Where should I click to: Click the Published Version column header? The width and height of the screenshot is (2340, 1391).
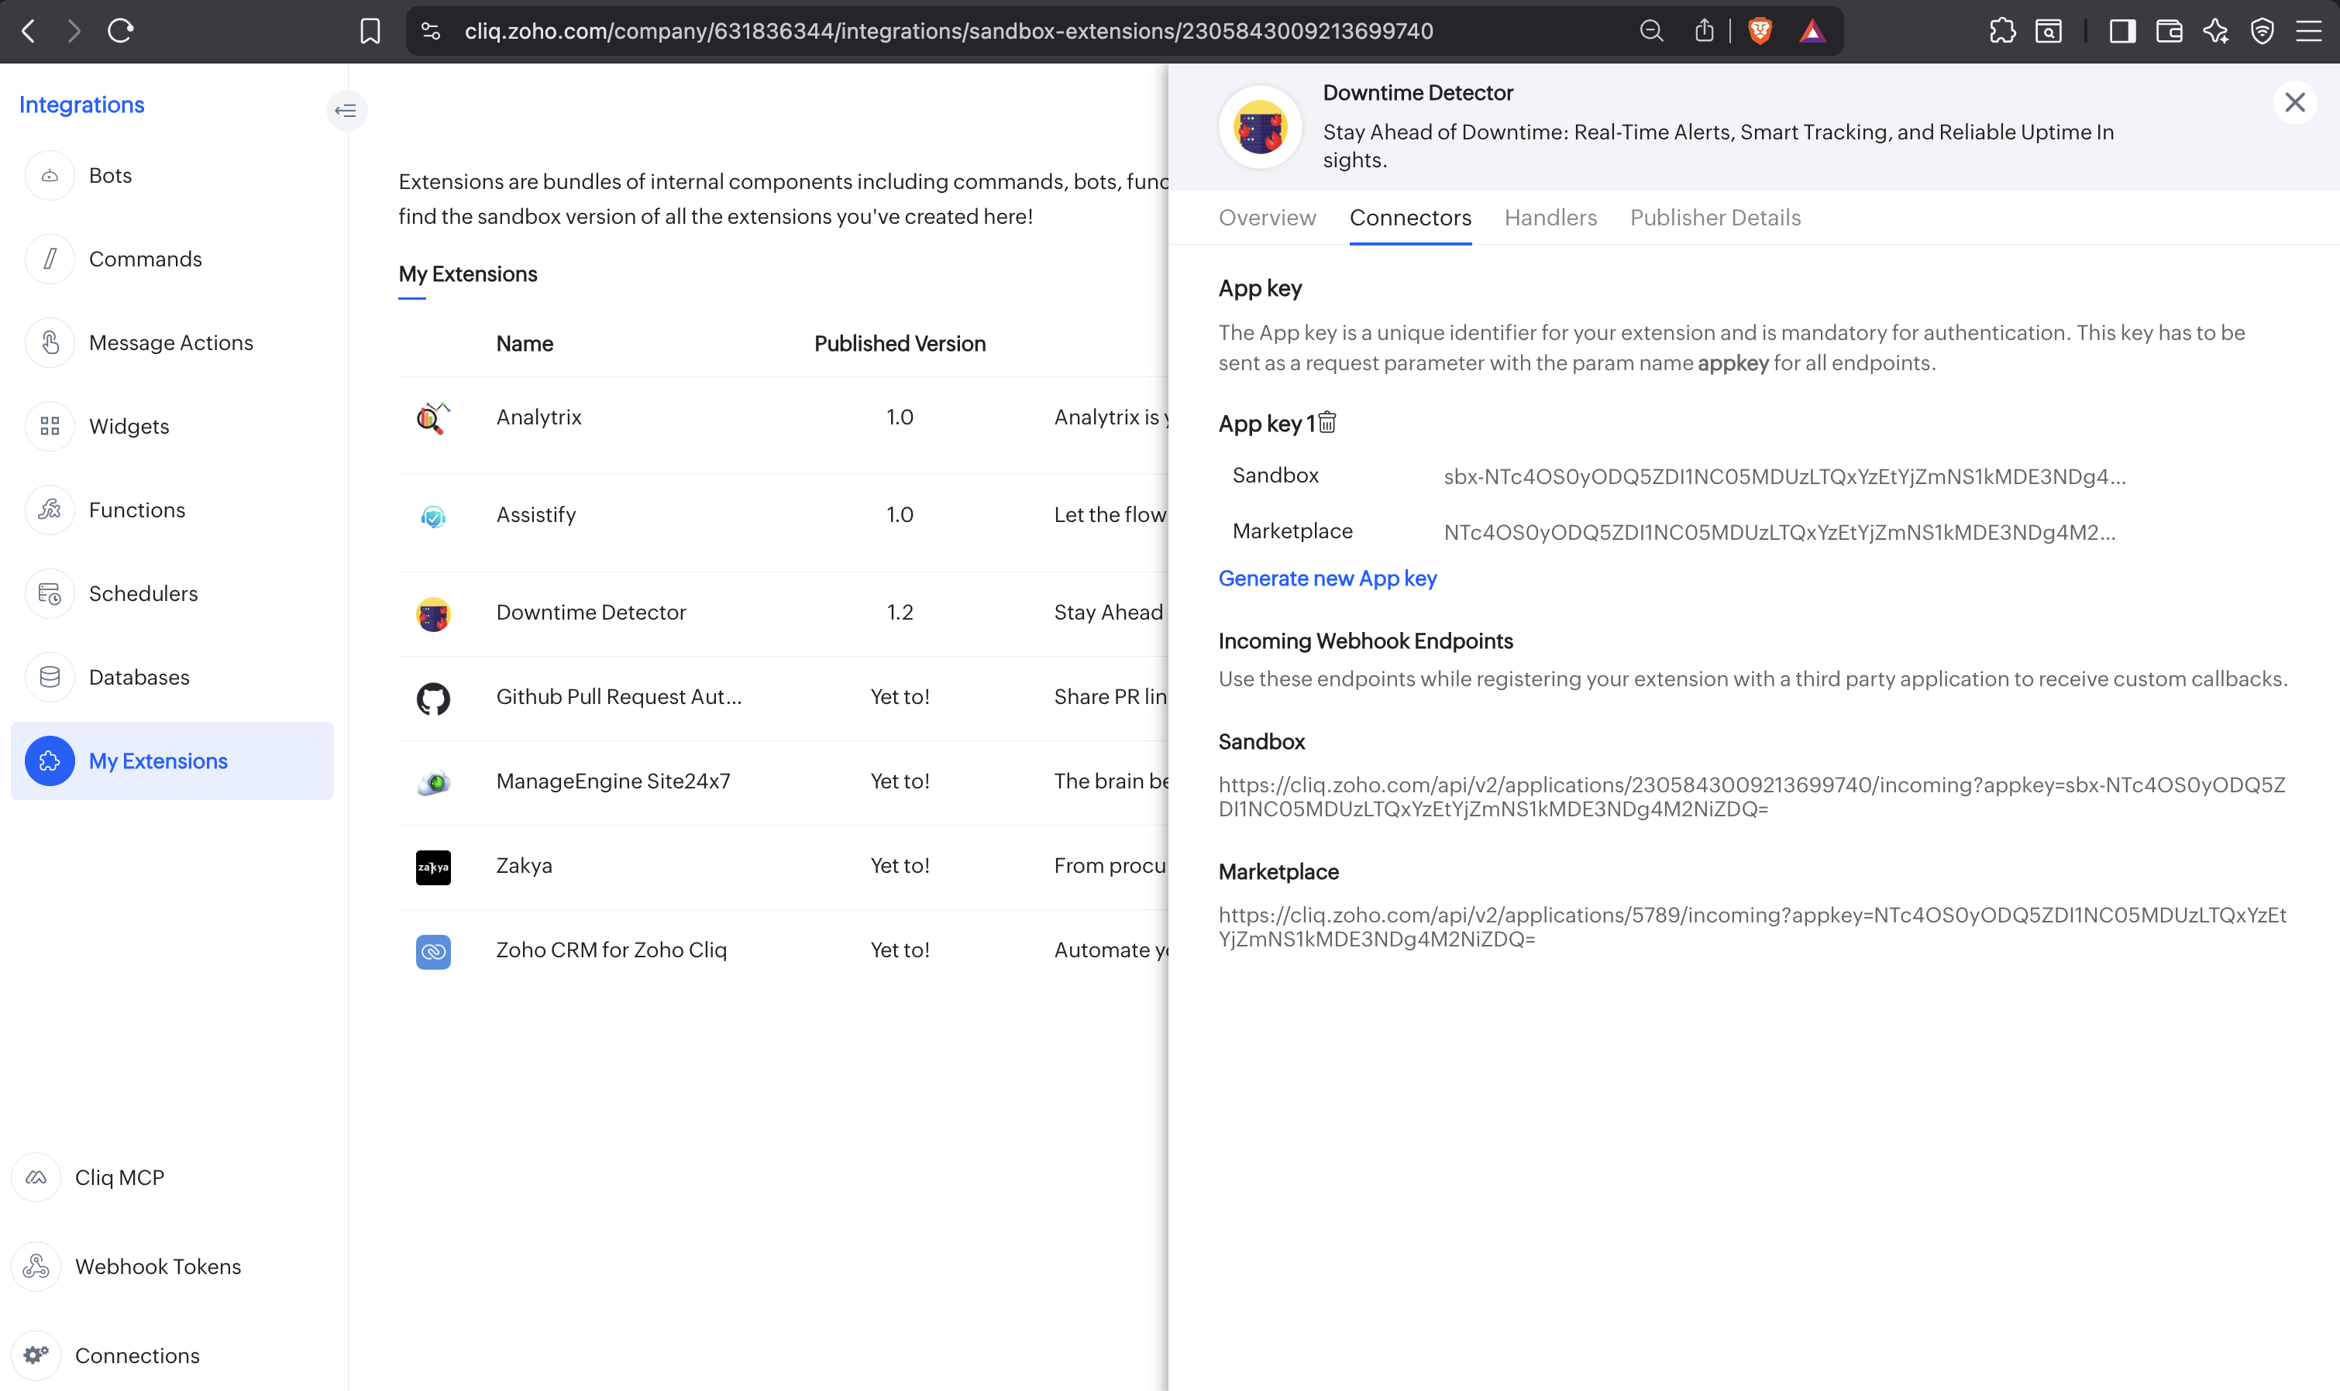(x=899, y=344)
